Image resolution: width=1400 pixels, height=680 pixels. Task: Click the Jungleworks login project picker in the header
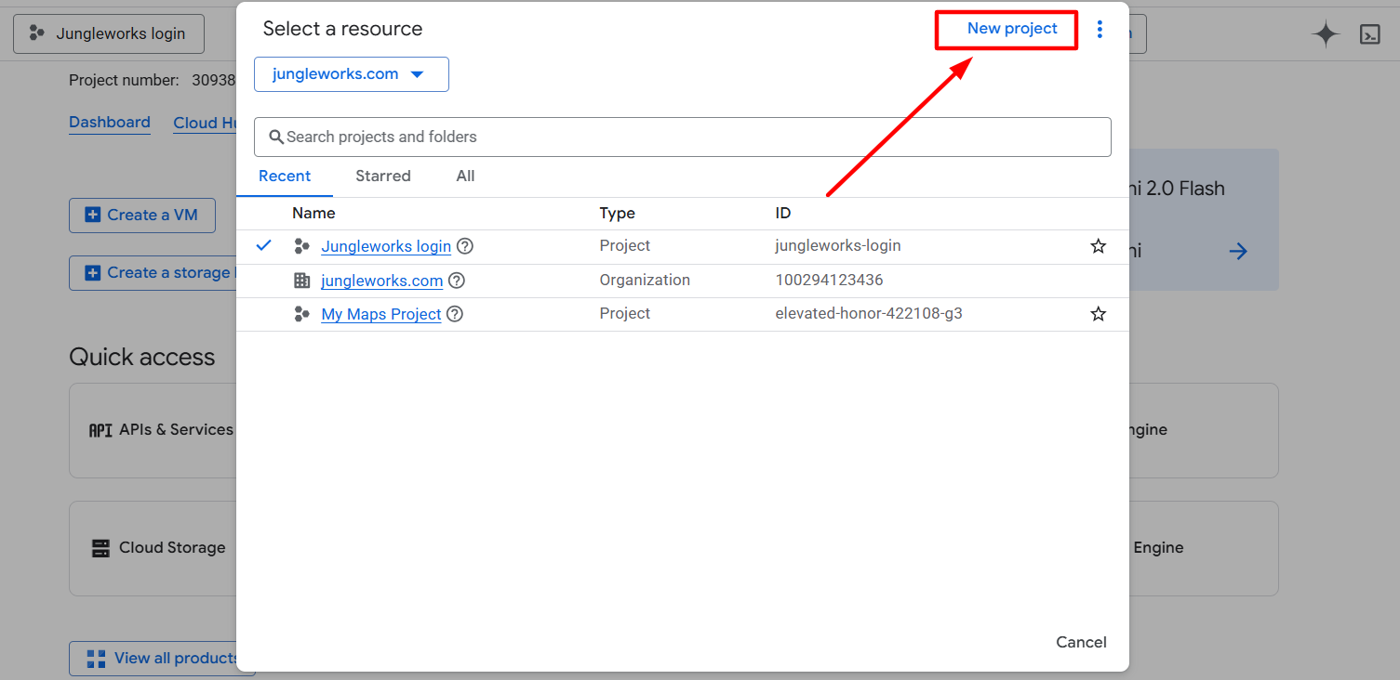coord(109,33)
